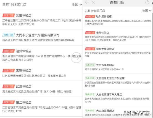
Task: Select the 贵阳体验店 store
Action: pyautogui.click(x=118, y=36)
